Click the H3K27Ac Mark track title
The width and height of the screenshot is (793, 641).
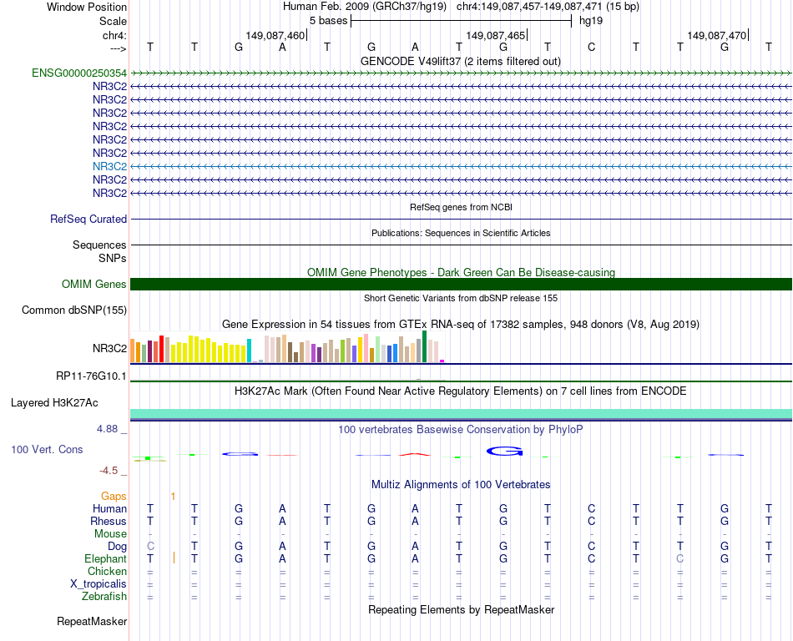pos(461,391)
